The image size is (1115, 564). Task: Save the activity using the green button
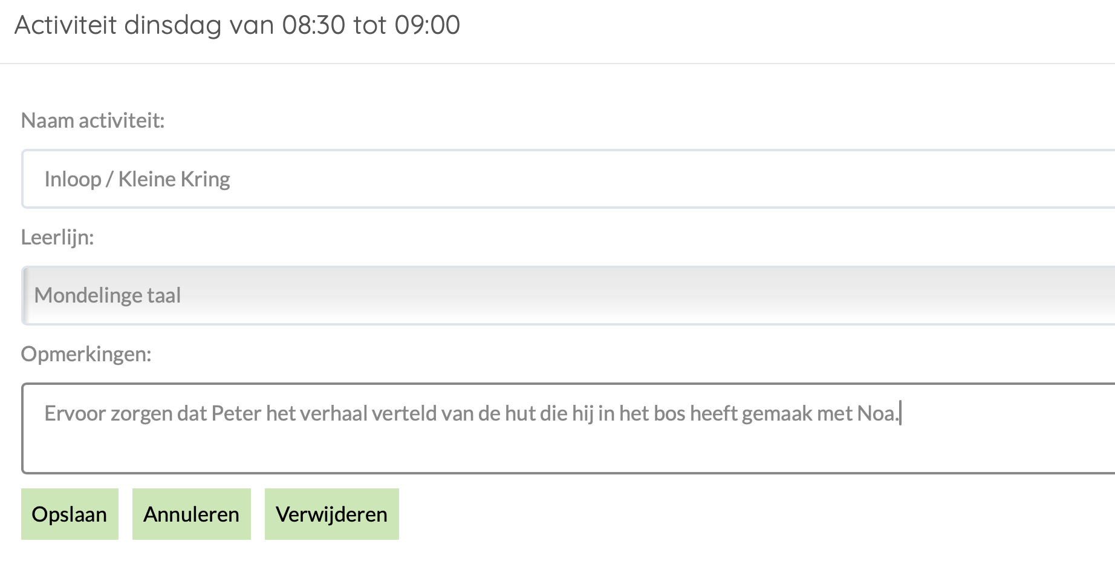[x=69, y=514]
